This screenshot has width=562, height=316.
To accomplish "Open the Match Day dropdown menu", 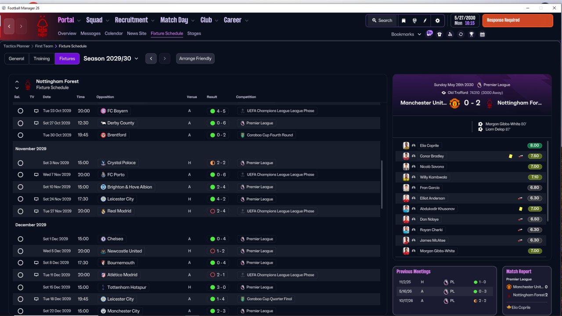I will point(178,20).
